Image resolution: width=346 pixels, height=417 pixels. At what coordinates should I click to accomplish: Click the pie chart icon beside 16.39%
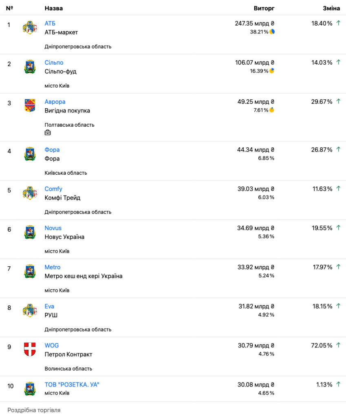[272, 71]
